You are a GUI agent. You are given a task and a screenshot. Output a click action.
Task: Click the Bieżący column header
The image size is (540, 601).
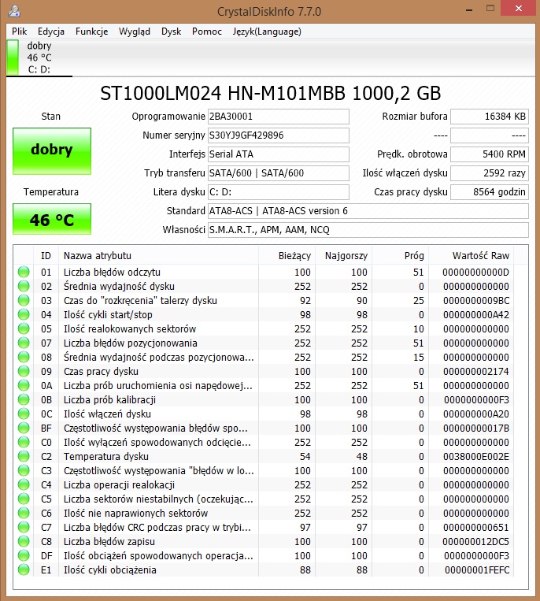(287, 256)
